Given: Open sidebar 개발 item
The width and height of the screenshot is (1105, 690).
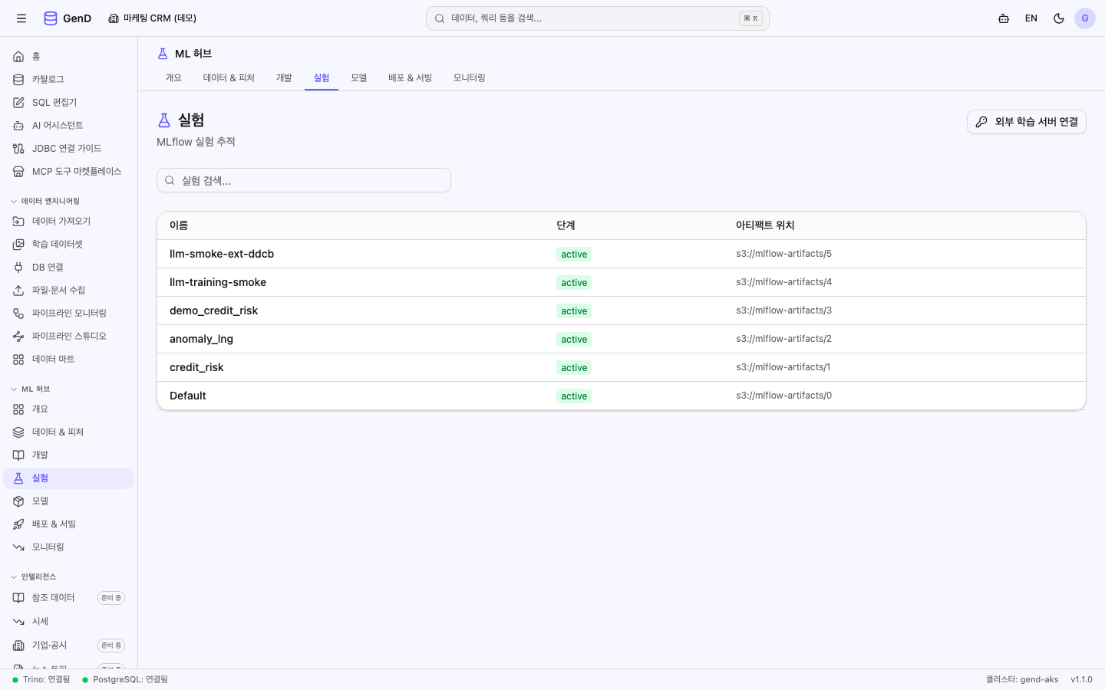Looking at the screenshot, I should (69, 455).
